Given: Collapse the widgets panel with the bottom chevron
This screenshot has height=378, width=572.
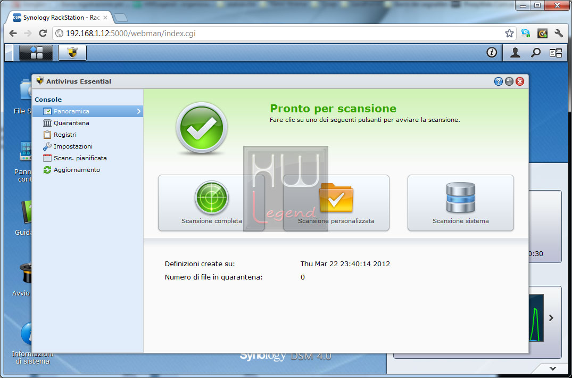Looking at the screenshot, I should tap(553, 368).
